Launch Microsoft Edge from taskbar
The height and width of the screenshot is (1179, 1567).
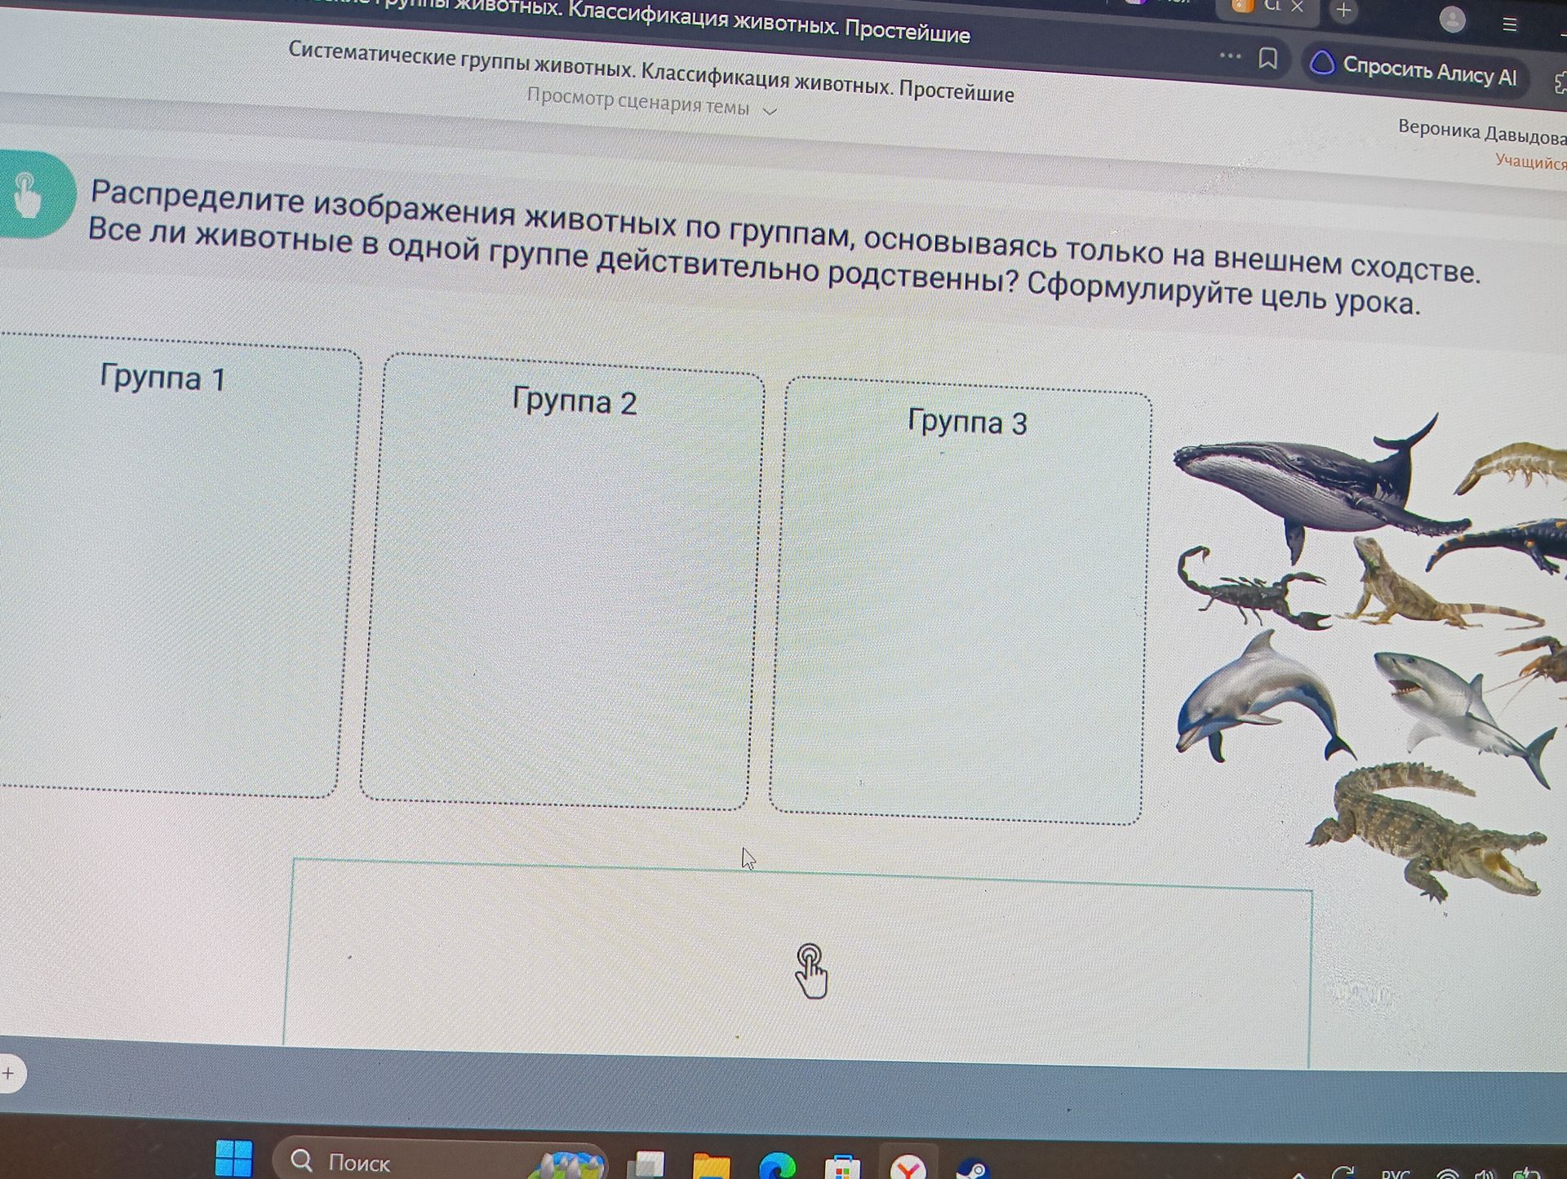[777, 1167]
